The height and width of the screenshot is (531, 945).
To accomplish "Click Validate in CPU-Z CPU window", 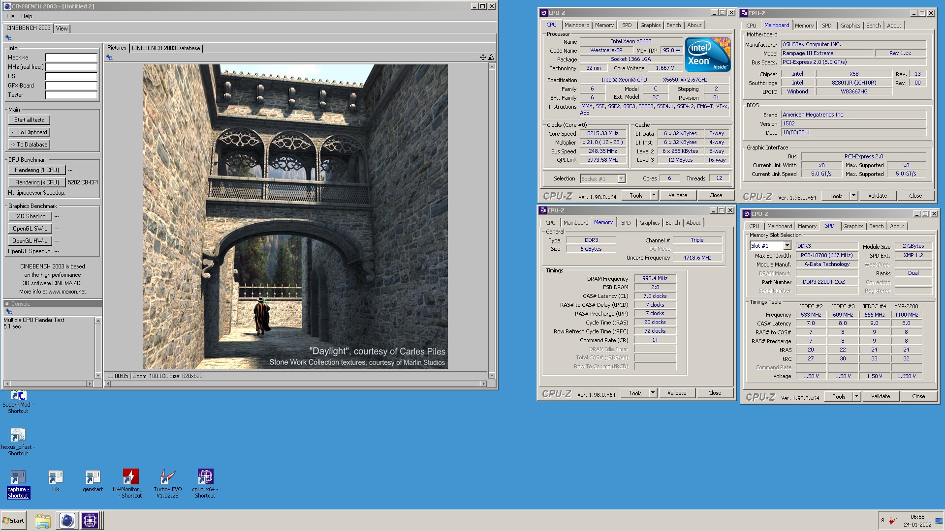I will (678, 195).
